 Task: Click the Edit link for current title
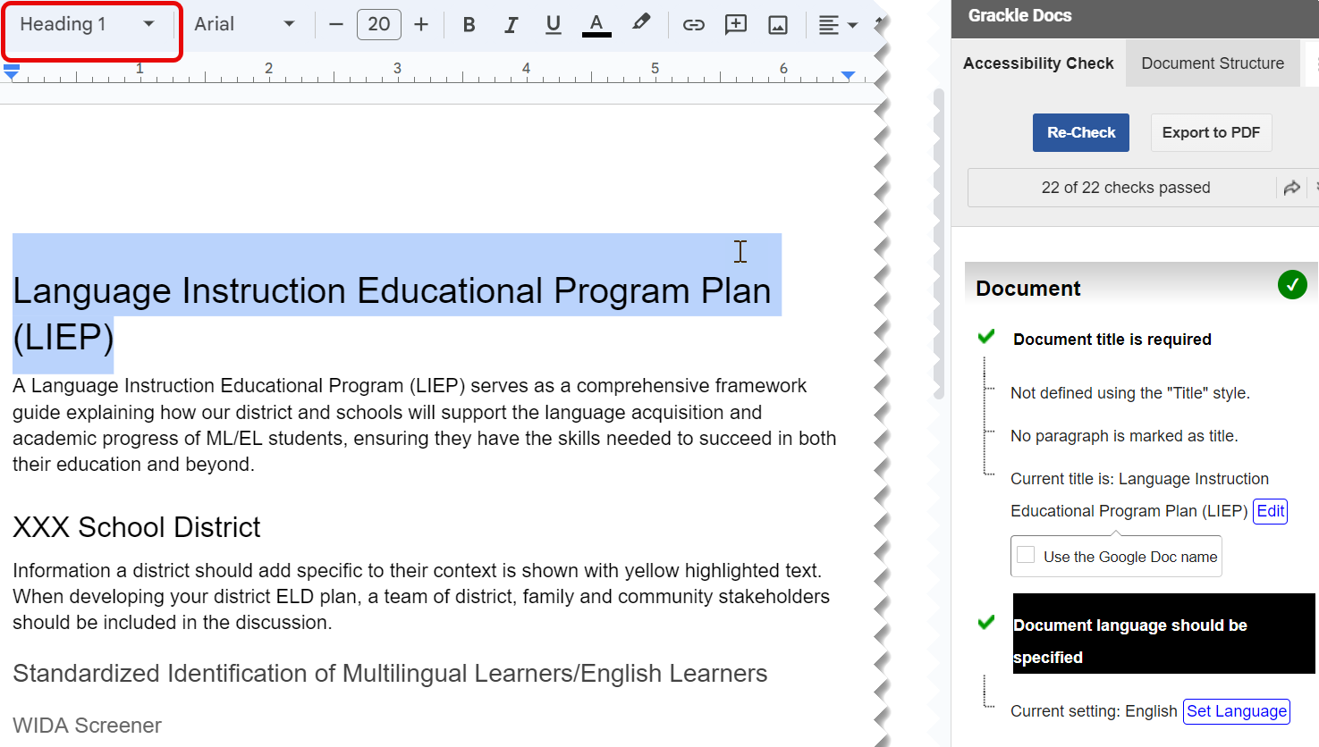[1270, 511]
